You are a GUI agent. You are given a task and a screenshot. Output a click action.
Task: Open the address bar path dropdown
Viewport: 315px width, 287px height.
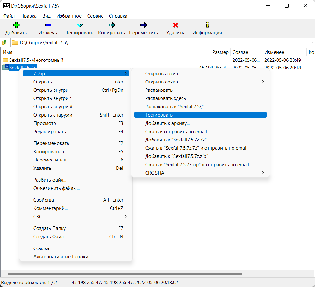click(311, 42)
